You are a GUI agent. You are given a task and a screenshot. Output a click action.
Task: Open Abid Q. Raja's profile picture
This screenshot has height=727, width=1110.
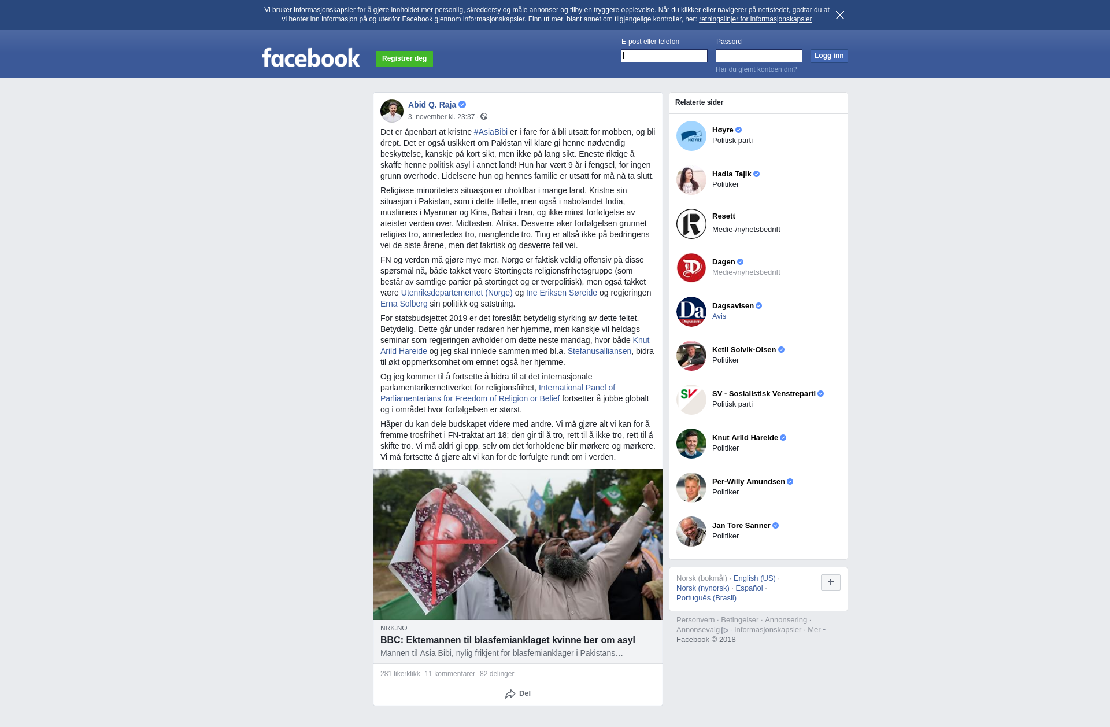392,110
